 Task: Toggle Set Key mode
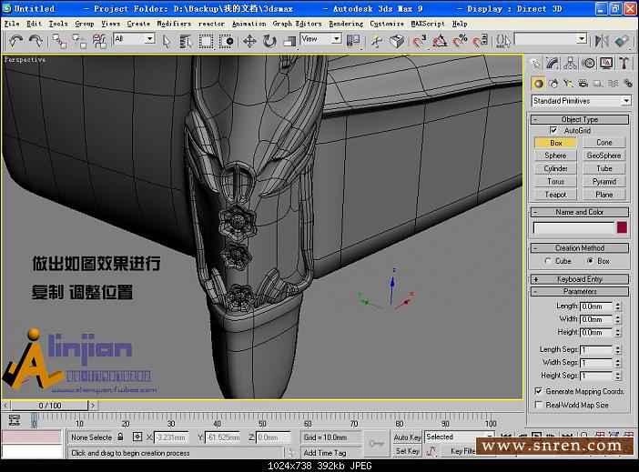click(x=407, y=451)
